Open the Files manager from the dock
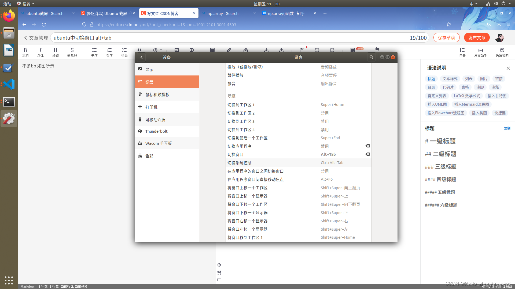The height and width of the screenshot is (289, 515). click(x=9, y=33)
